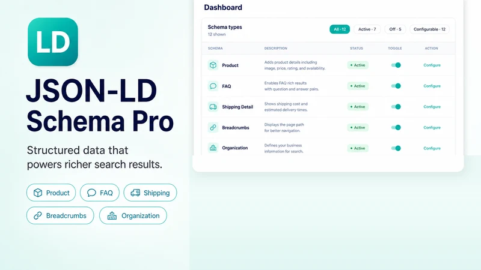
Task: Open Configure for Product schema
Action: tap(432, 65)
